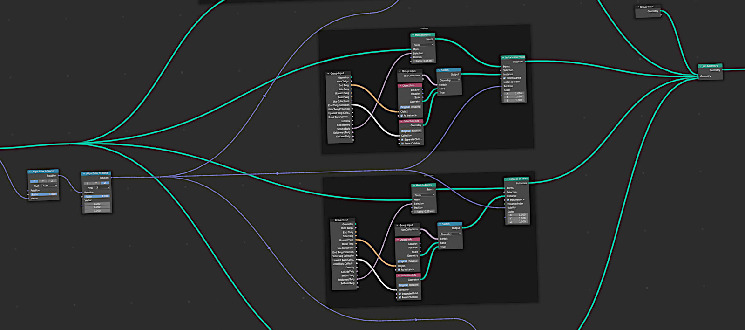Collapse Mesh to Points node in upper frame
Image resolution: width=745 pixels, height=330 pixels.
[413, 35]
